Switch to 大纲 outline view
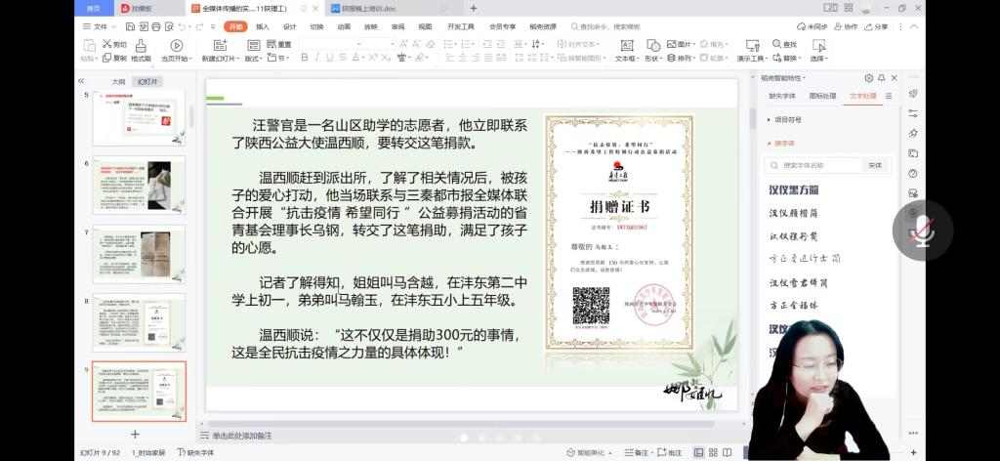The image size is (1000, 461). tap(118, 82)
